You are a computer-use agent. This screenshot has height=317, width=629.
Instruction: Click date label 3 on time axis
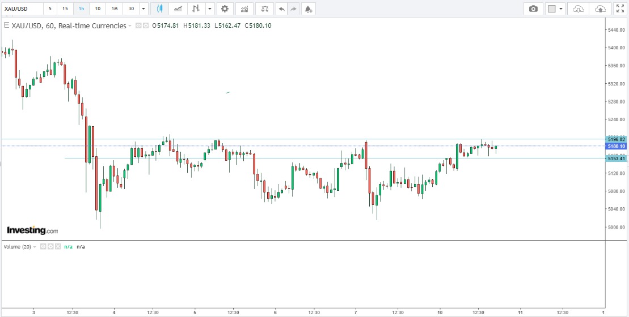[33, 312]
